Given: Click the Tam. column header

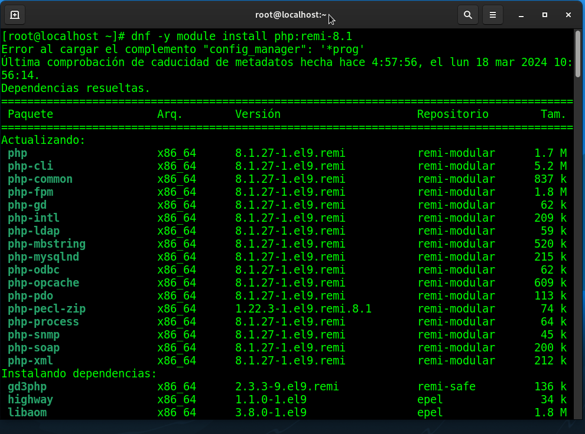Looking at the screenshot, I should click(x=553, y=114).
